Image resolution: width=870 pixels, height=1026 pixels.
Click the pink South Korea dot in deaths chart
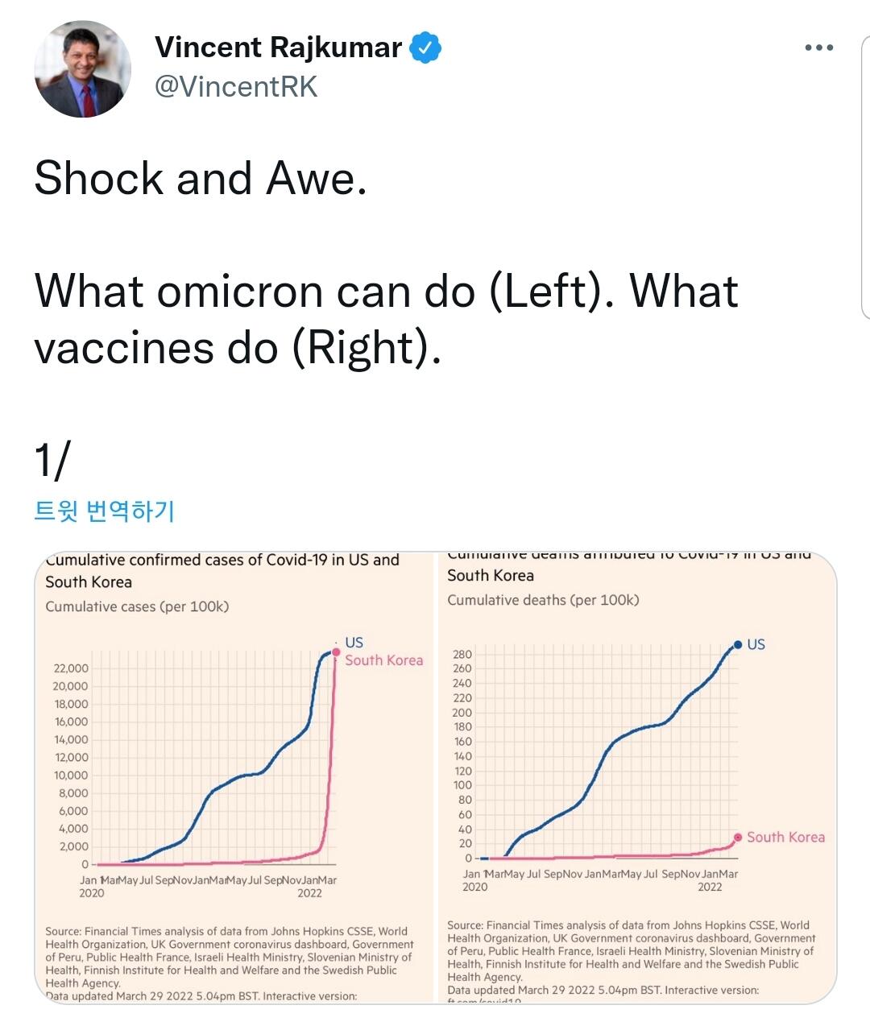point(737,838)
